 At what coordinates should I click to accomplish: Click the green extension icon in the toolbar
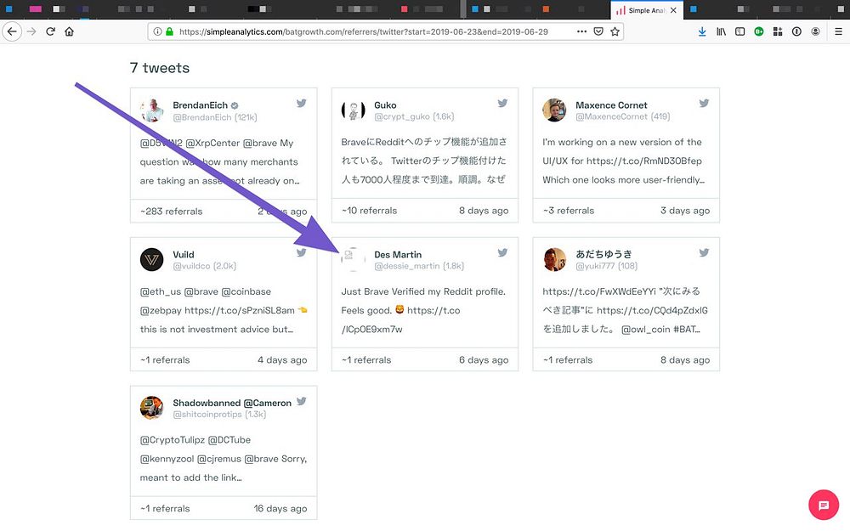click(759, 31)
